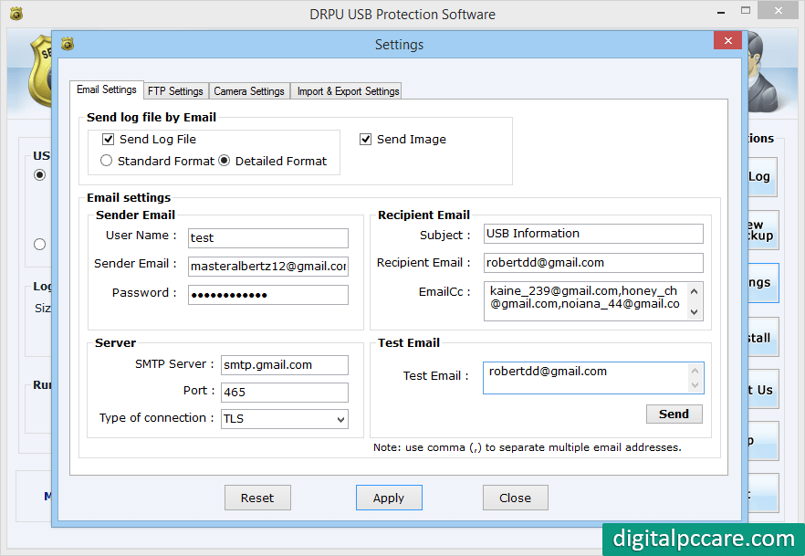The width and height of the screenshot is (805, 556).
Task: Click the Settings dialog badge icon
Action: click(68, 44)
